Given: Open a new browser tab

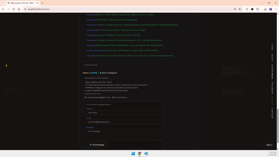Looking at the screenshot, I should coord(42,3).
